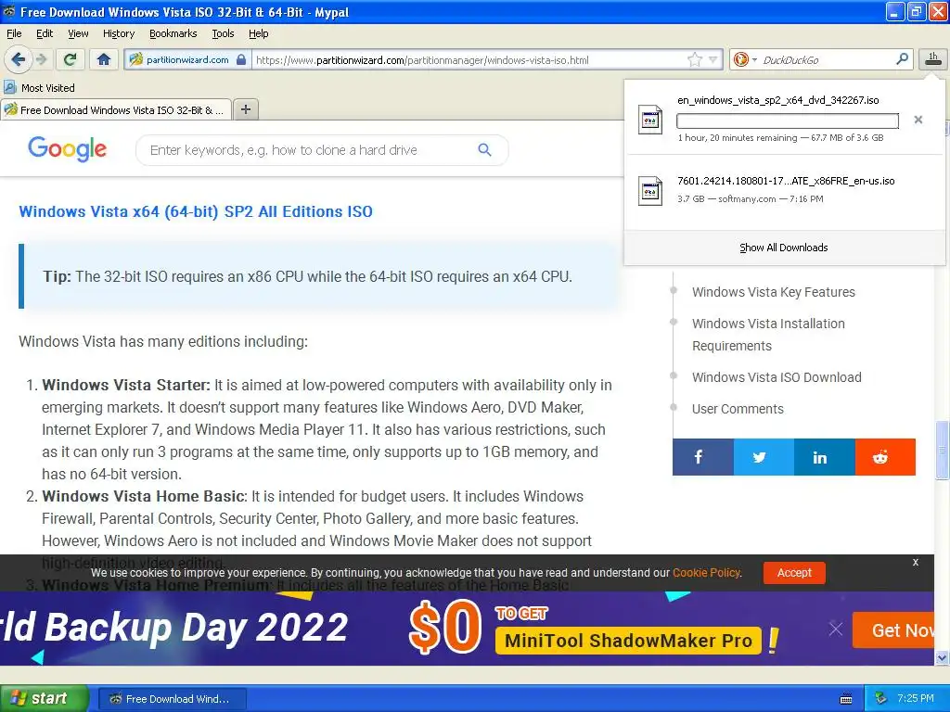The height and width of the screenshot is (712, 950).
Task: Click MiniTool ShadowMaker Pro banner label
Action: (x=628, y=641)
